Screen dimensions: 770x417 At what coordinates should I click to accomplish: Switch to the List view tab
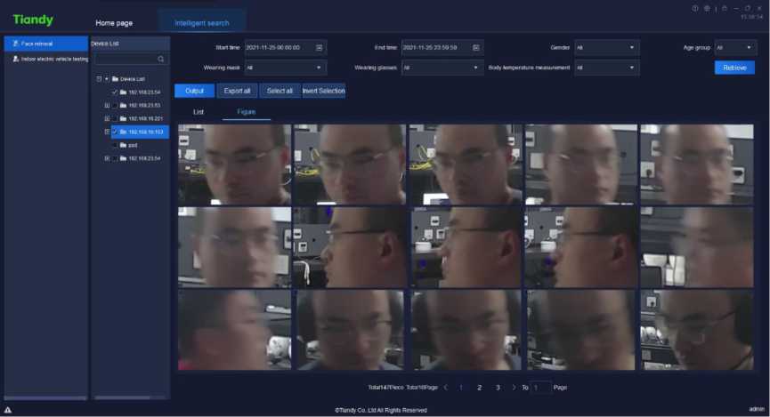click(x=198, y=112)
